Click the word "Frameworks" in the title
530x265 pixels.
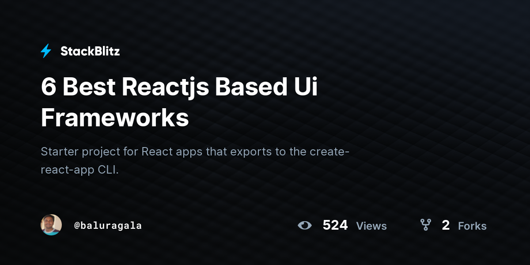115,118
